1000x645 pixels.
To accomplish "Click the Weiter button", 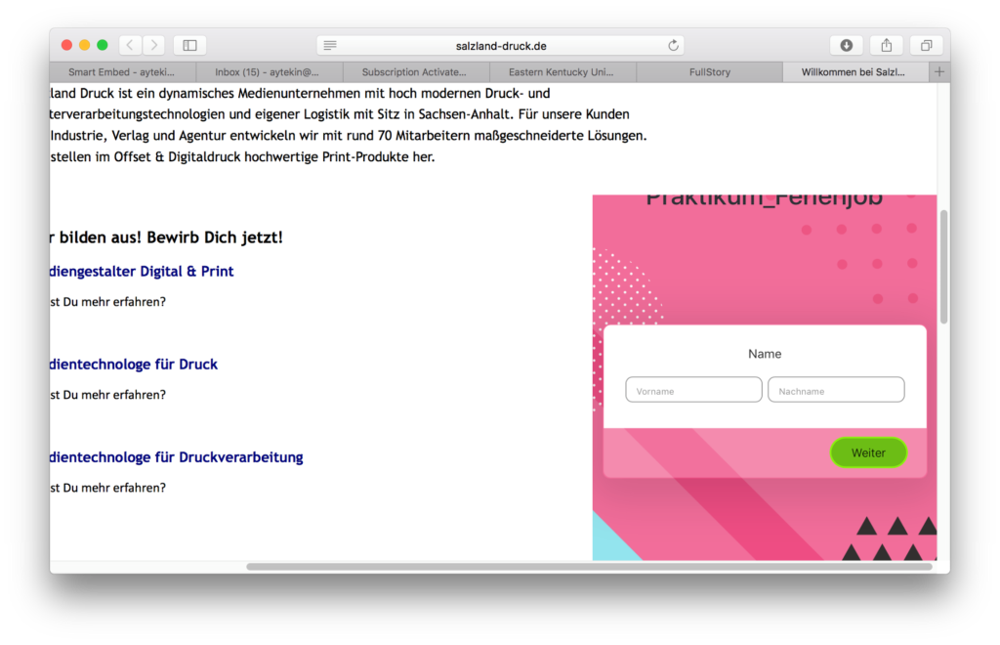I will tap(868, 452).
